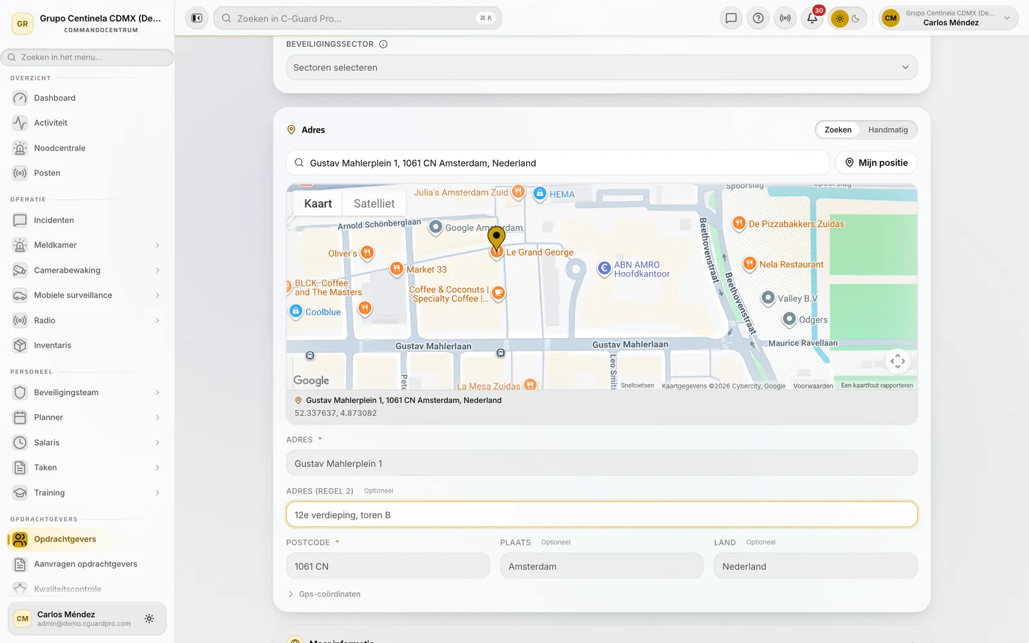This screenshot has height=643, width=1029.
Task: Select Kaart map view
Action: 318,204
